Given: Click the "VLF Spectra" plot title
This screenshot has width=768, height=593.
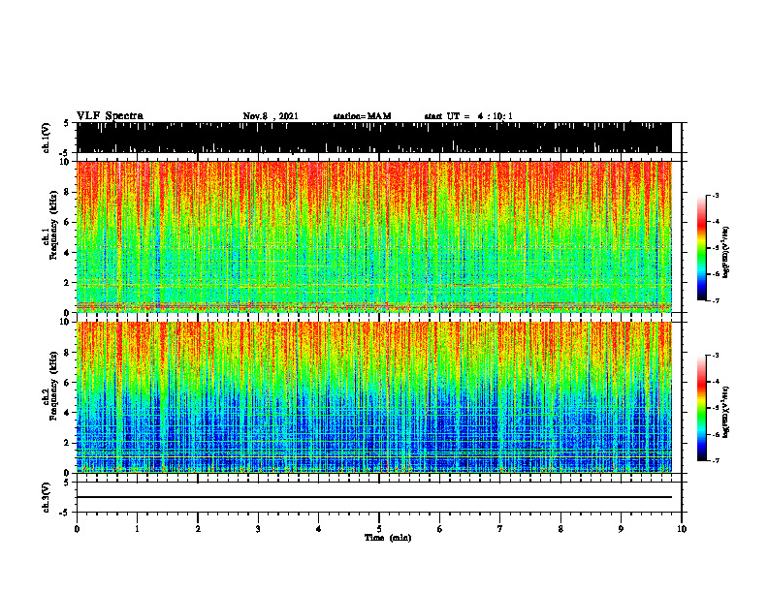Looking at the screenshot, I should coord(110,116).
